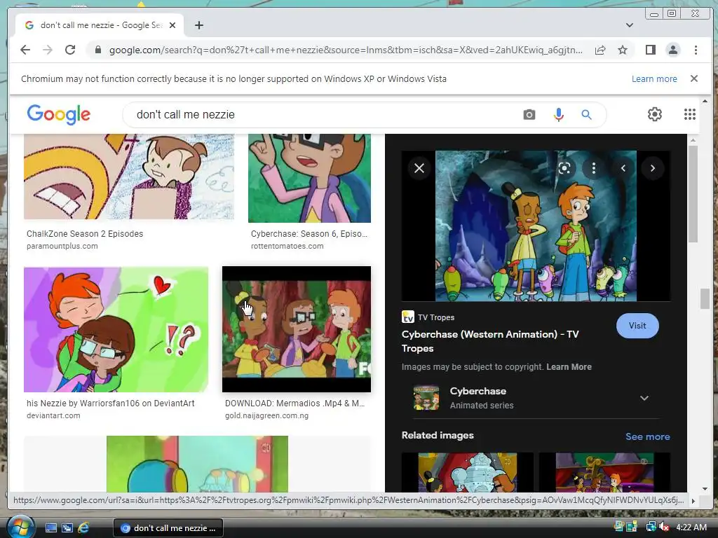Image resolution: width=718 pixels, height=538 pixels.
Task: Show the next image in preview
Action: (x=653, y=168)
